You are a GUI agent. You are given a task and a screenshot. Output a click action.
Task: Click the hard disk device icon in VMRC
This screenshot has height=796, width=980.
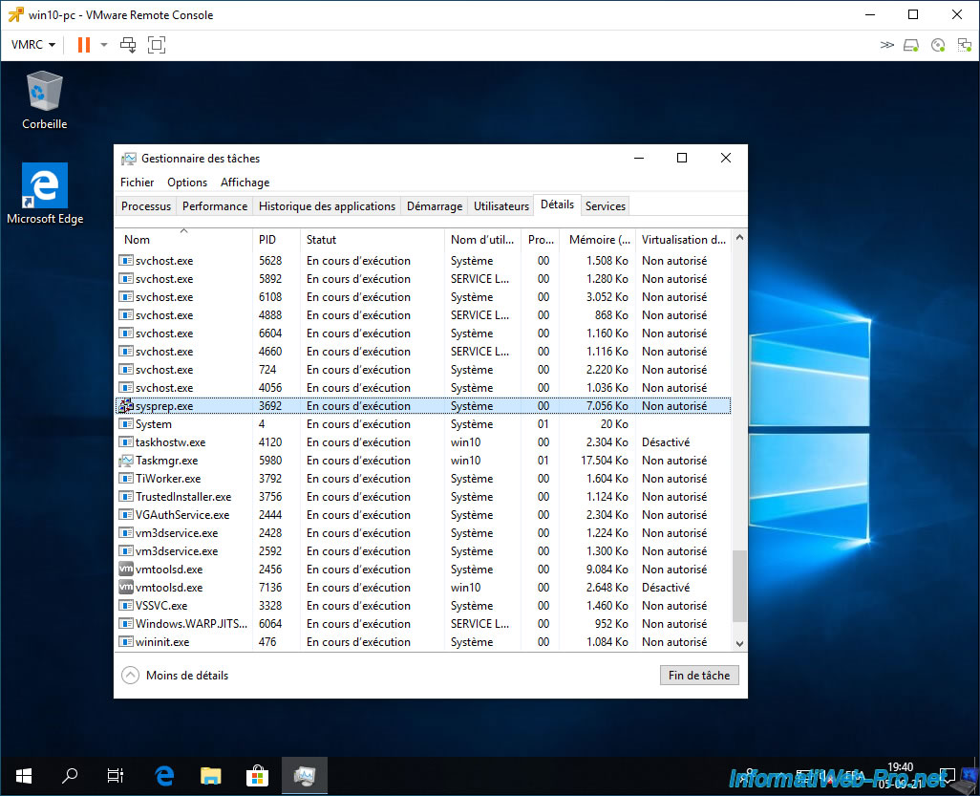(911, 44)
